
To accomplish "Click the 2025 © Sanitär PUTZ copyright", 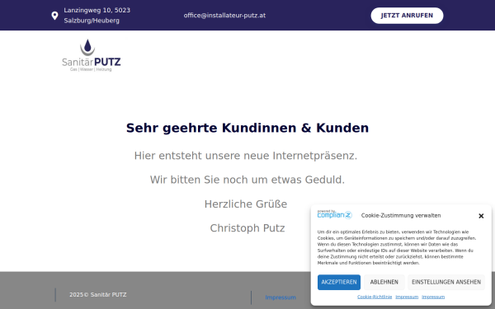I will click(98, 294).
